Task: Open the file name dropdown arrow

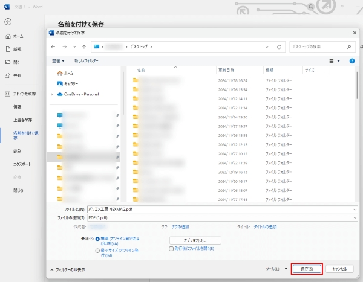Action: click(355, 210)
